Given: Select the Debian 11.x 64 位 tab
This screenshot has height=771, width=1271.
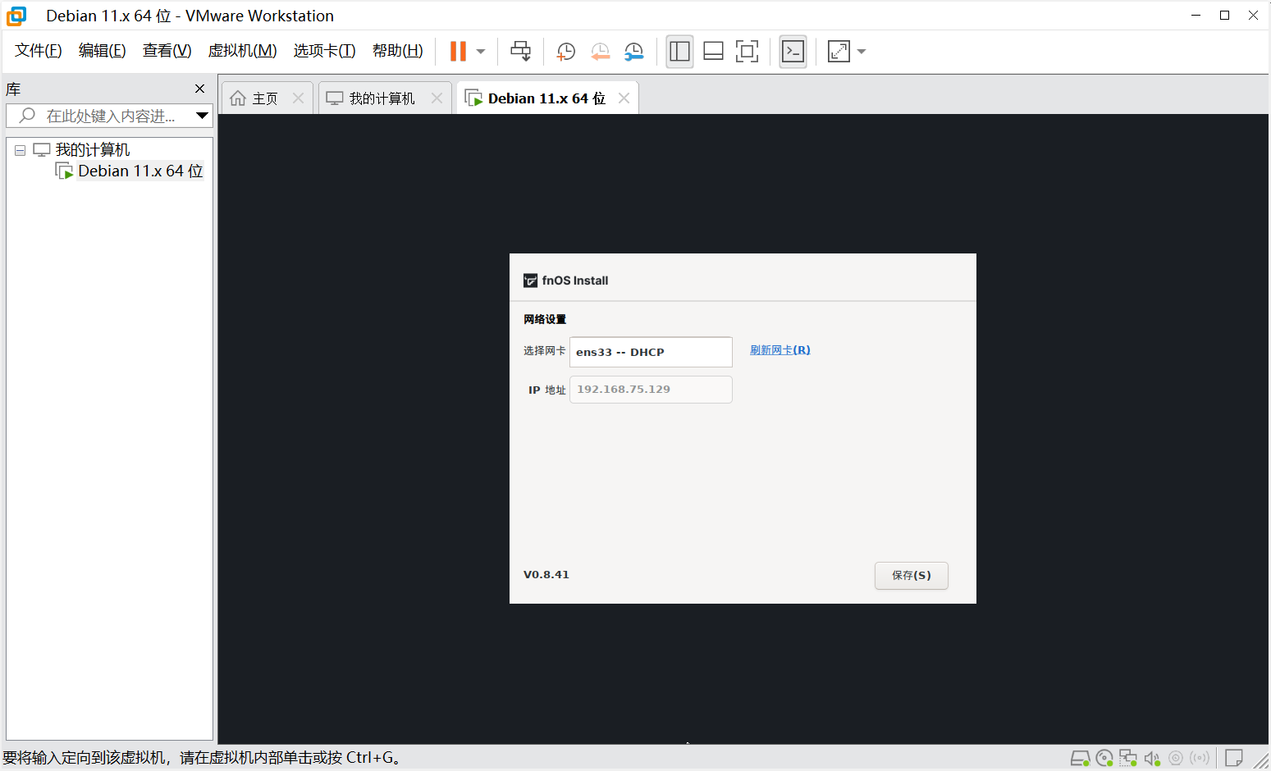Looking at the screenshot, I should click(546, 98).
